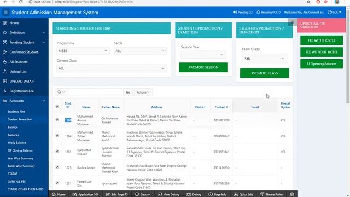Click the Quick Edit toolbar item
The image size is (350, 197).
[x=243, y=194]
